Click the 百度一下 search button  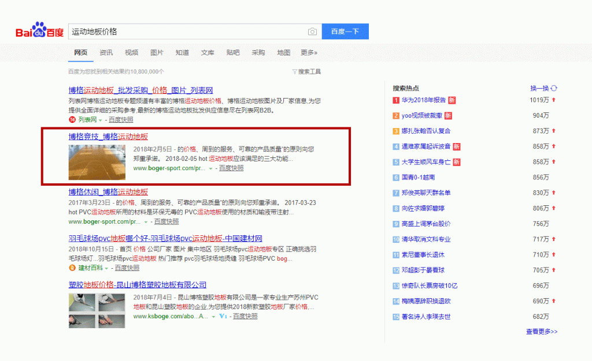click(345, 32)
